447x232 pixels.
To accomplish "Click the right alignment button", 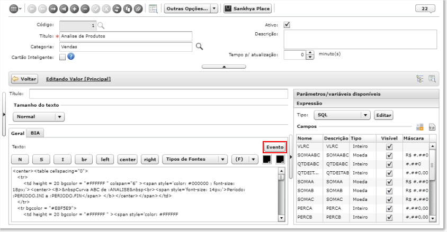I will pos(150,159).
